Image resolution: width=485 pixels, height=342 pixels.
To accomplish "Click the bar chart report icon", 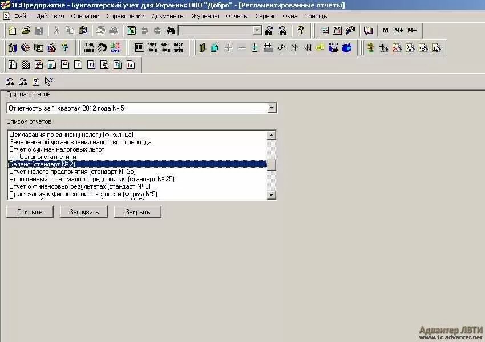I will 131,65.
